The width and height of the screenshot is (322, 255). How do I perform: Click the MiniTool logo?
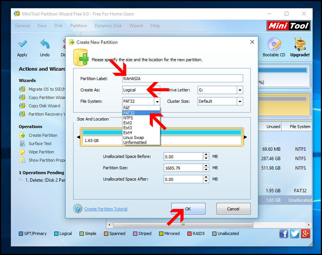point(288,26)
